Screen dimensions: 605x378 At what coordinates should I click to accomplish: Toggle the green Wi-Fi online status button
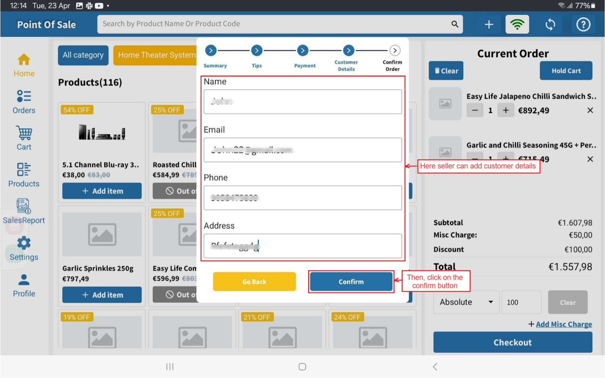click(x=517, y=25)
